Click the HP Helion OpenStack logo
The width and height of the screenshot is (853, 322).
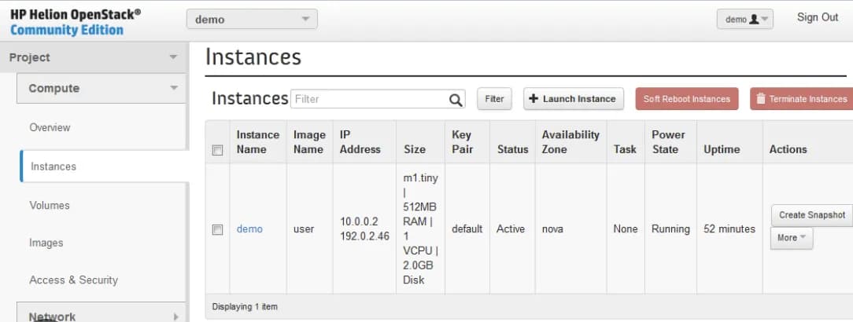[x=75, y=22]
